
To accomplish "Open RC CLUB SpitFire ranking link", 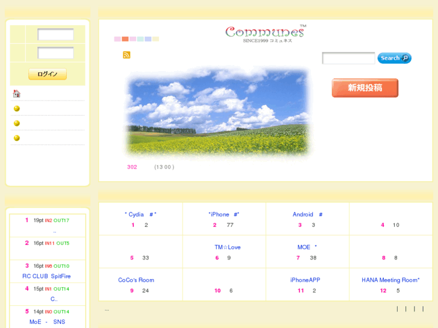I will pyautogui.click(x=46, y=276).
